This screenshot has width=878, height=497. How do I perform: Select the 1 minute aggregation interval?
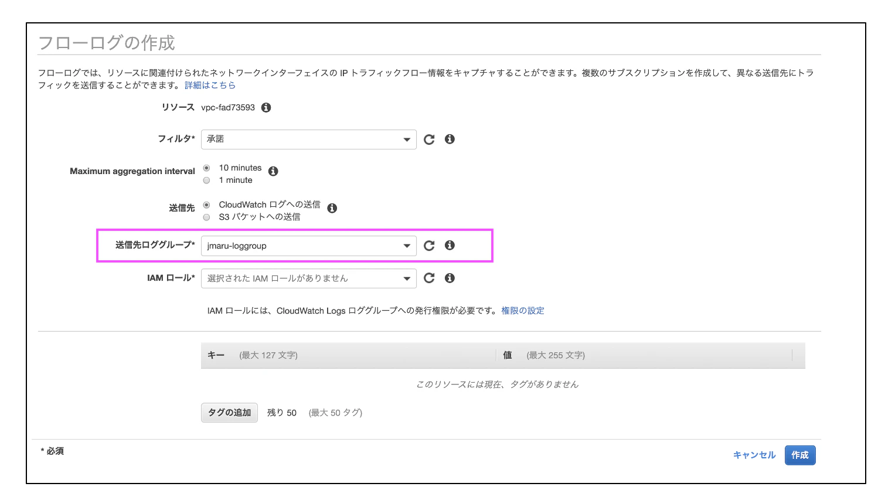(206, 181)
